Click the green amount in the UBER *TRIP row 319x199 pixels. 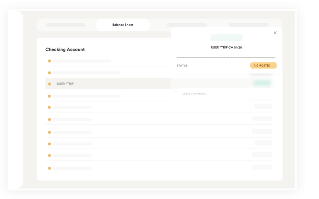(262, 83)
